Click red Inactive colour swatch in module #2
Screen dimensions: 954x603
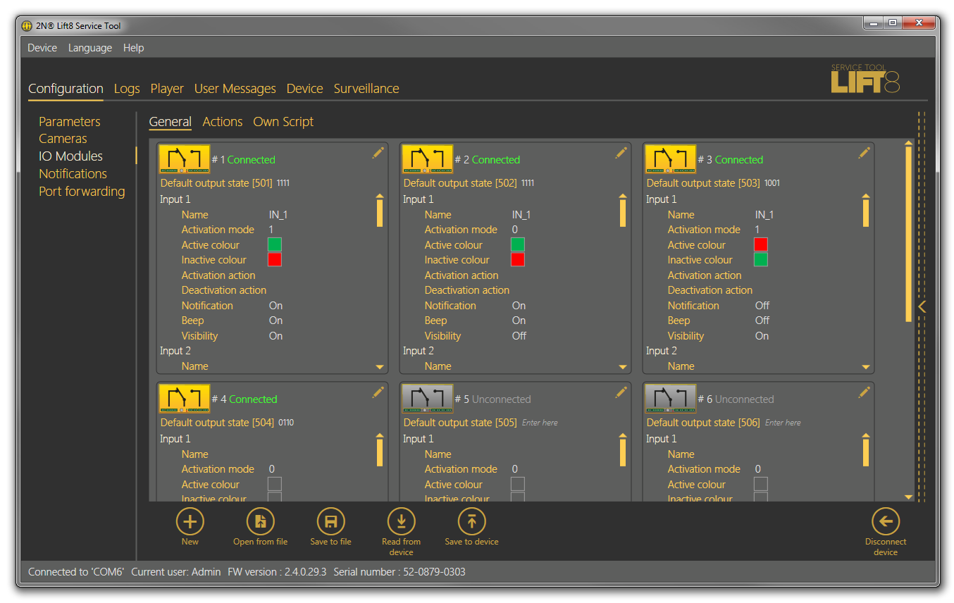(x=518, y=260)
